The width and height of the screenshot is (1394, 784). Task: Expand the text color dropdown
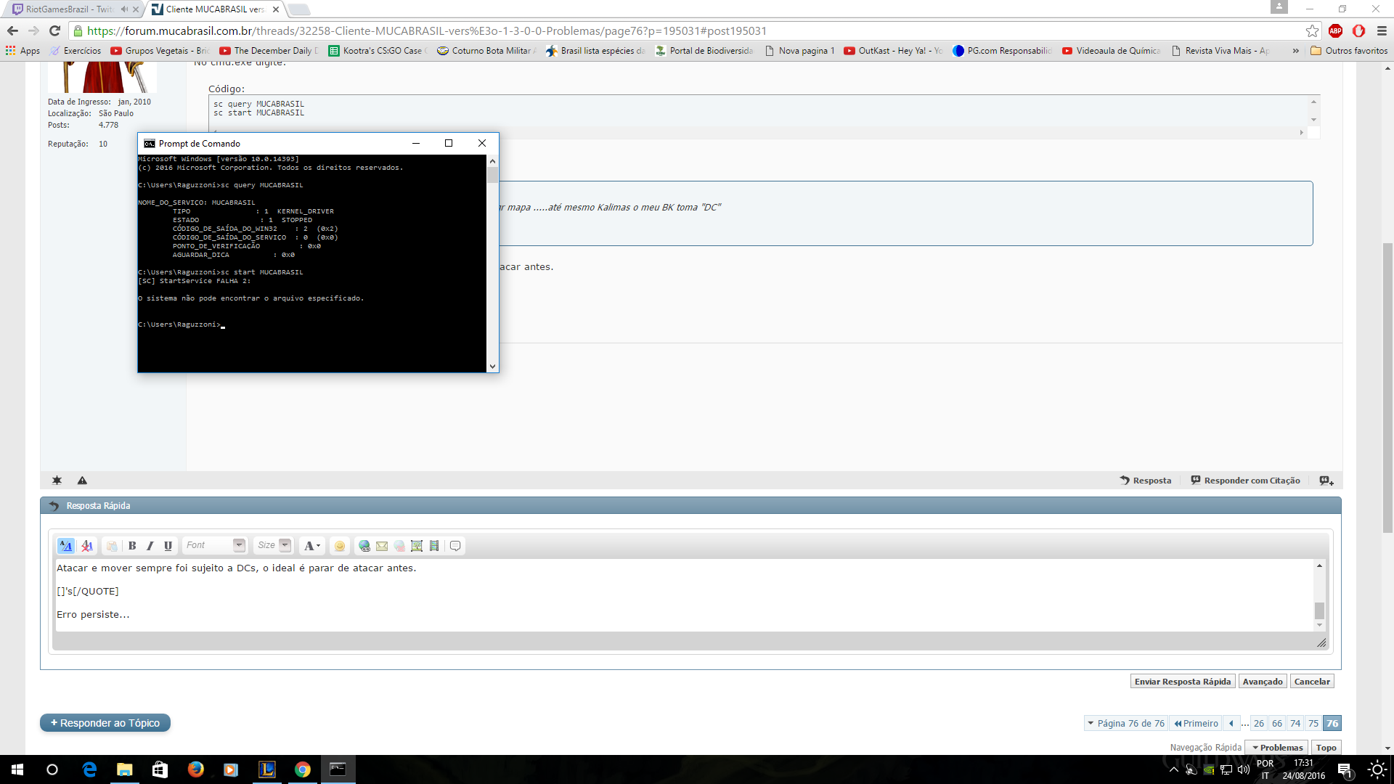(x=312, y=546)
